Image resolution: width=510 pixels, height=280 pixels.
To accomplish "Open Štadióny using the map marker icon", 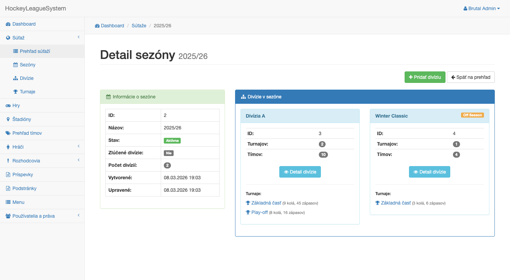I will (x=7, y=119).
